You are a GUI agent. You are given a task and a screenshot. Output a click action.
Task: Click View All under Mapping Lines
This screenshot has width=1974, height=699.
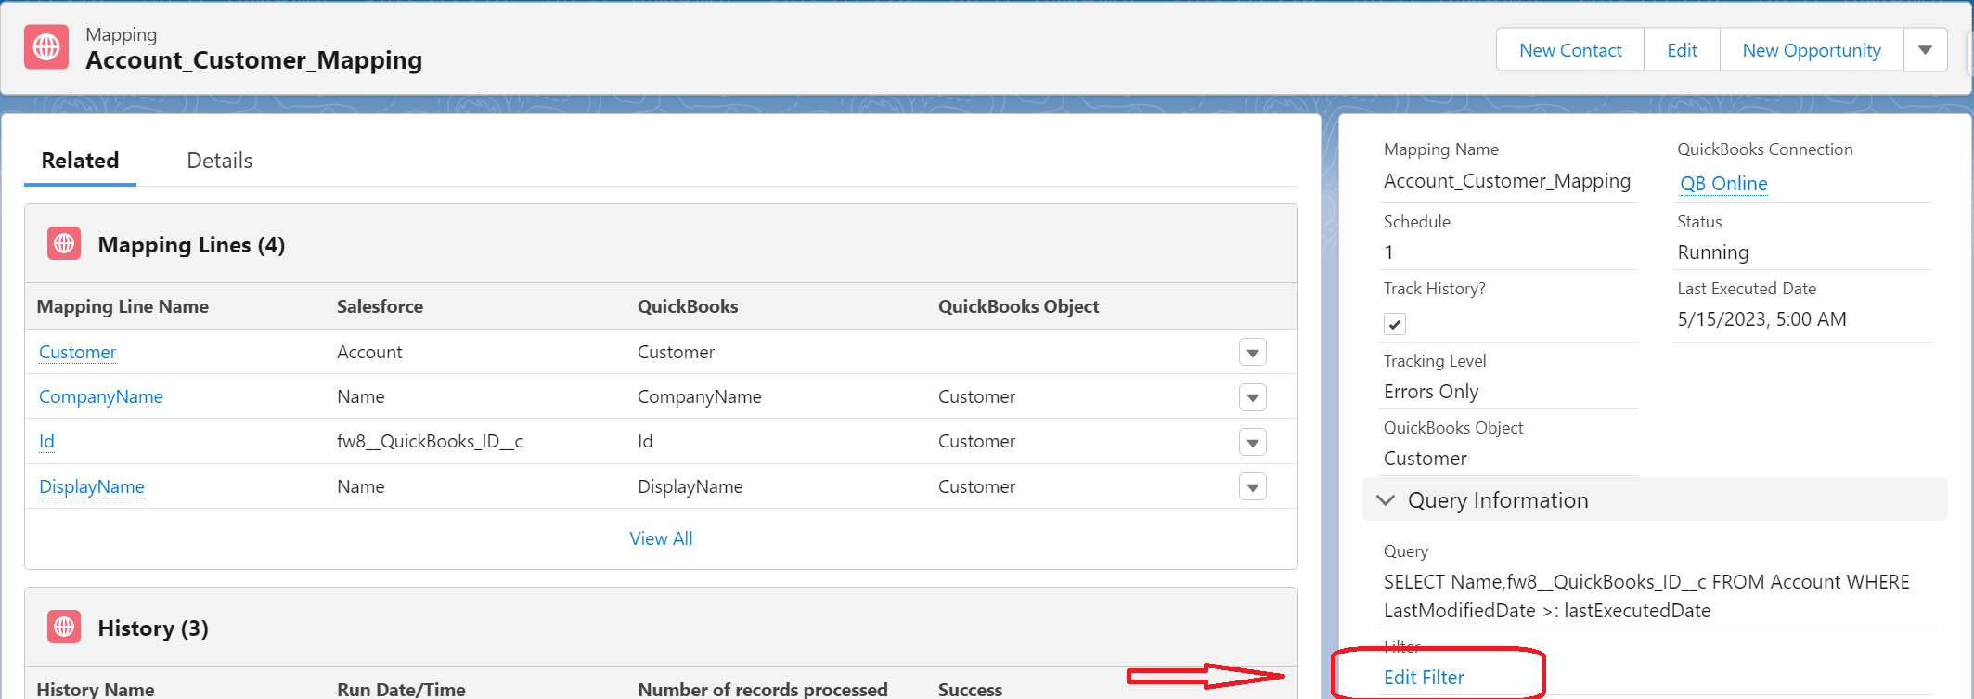point(661,538)
